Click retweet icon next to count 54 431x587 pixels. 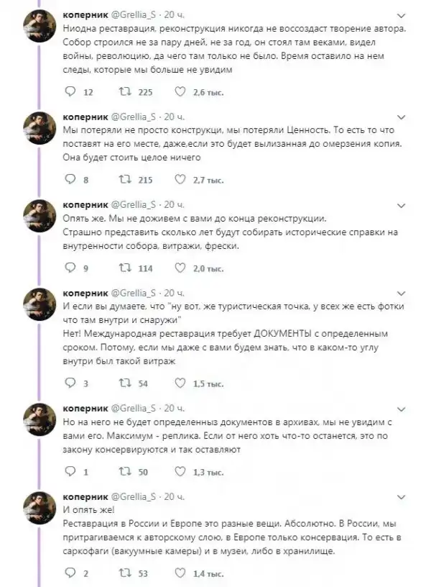124,383
